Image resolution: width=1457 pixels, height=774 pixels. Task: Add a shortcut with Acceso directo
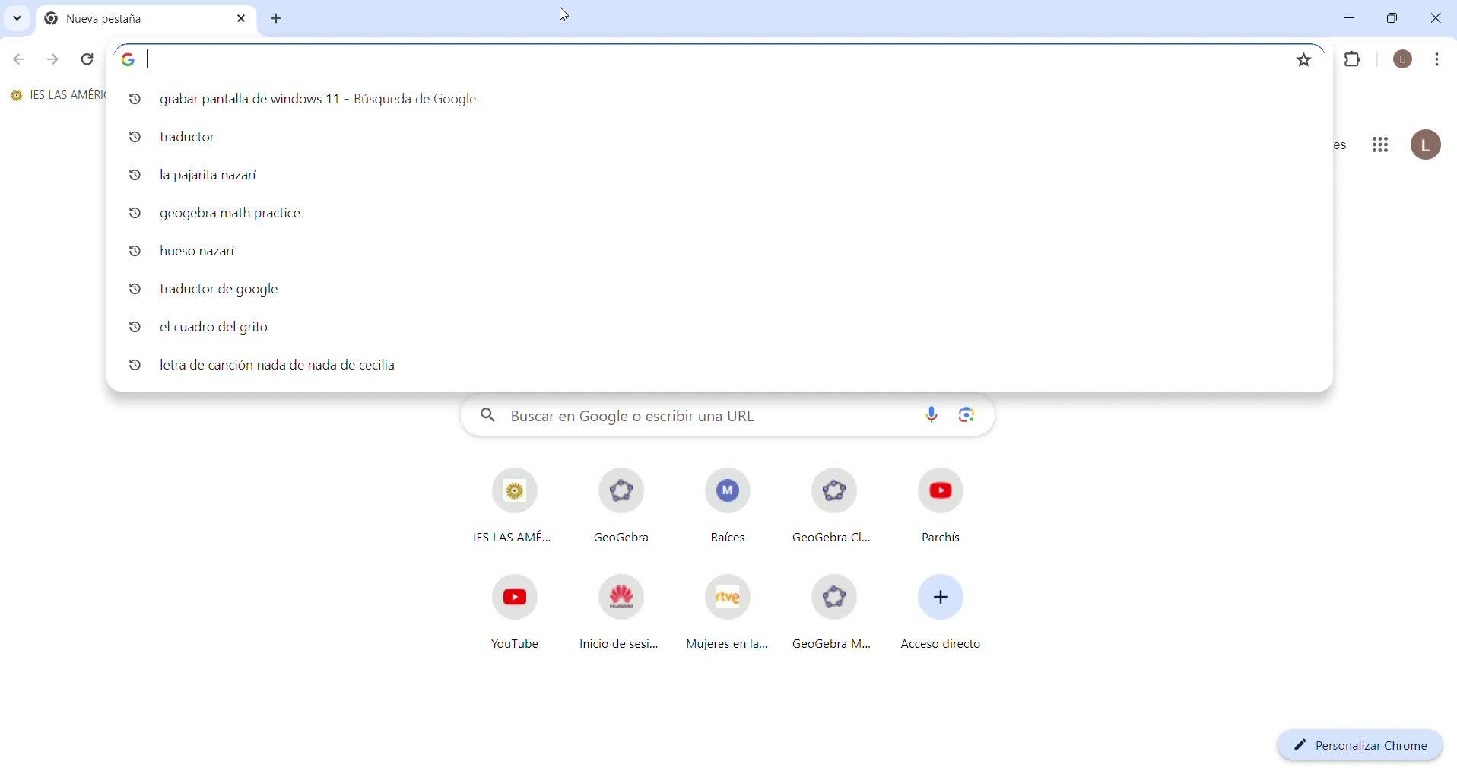(x=941, y=612)
